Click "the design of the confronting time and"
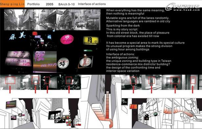 [133, 67]
